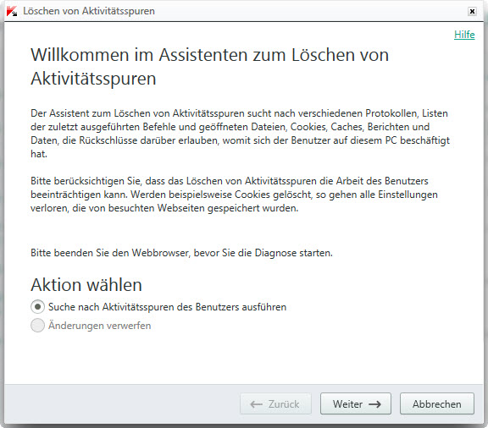Click the Weiter button

(x=356, y=403)
